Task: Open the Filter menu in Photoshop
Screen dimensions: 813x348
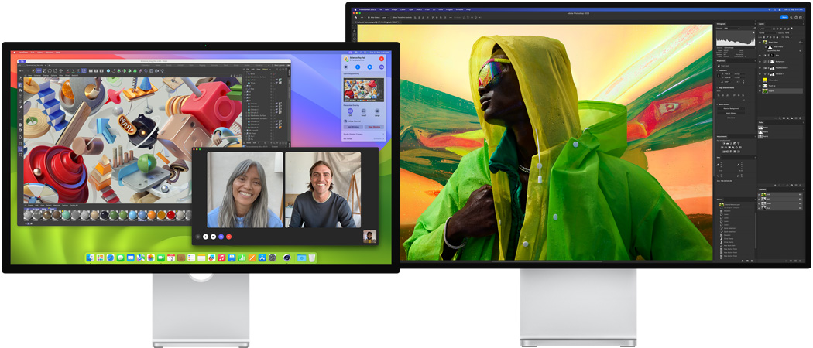Action: [429, 9]
